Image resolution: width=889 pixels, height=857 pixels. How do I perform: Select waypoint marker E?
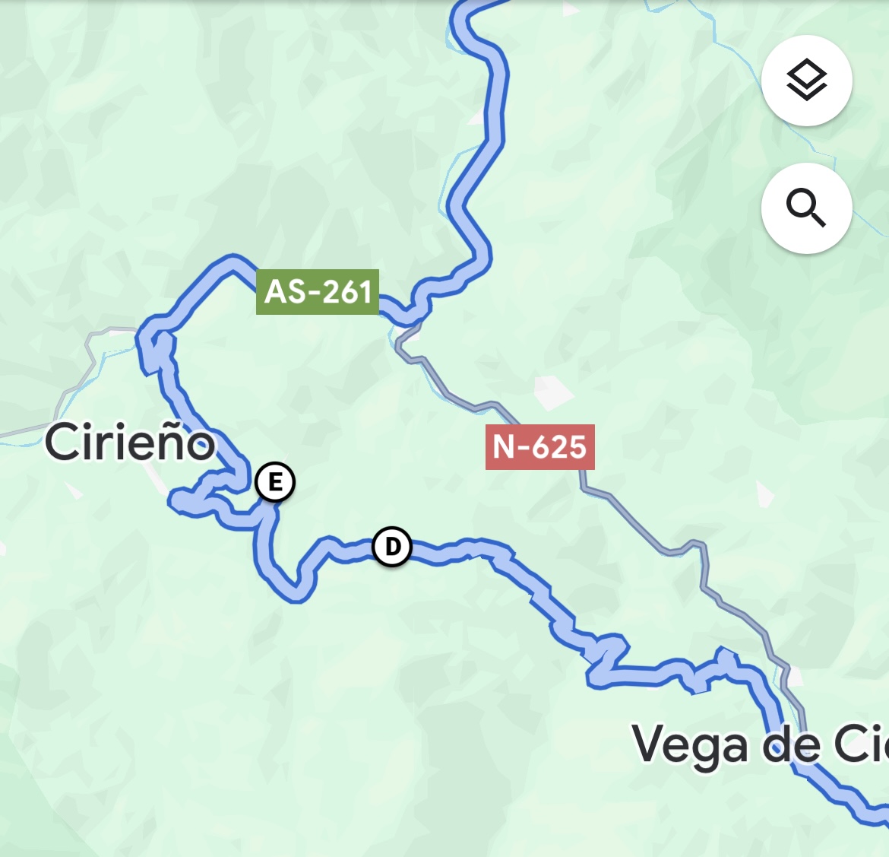[x=275, y=482]
